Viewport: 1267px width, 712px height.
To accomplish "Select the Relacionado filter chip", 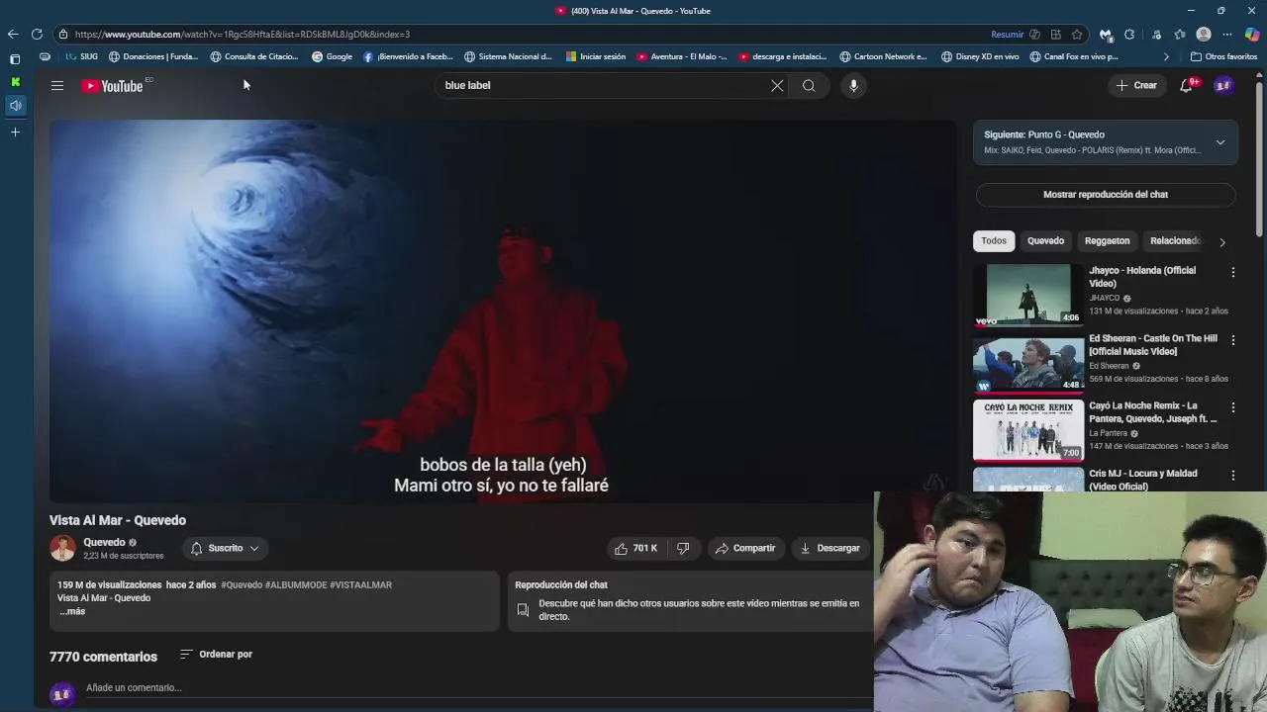I will click(1175, 241).
